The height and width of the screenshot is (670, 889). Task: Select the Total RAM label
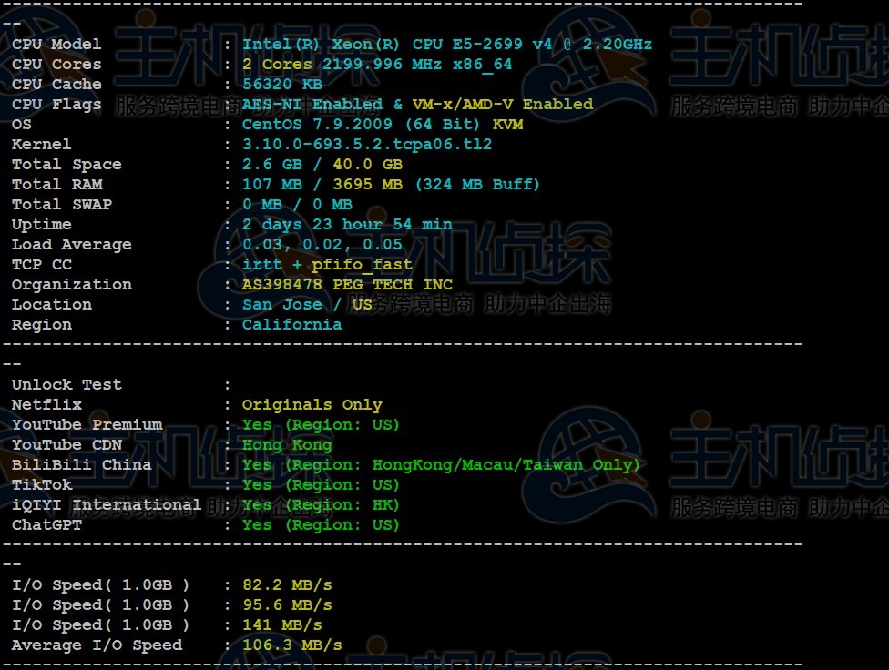tap(56, 184)
